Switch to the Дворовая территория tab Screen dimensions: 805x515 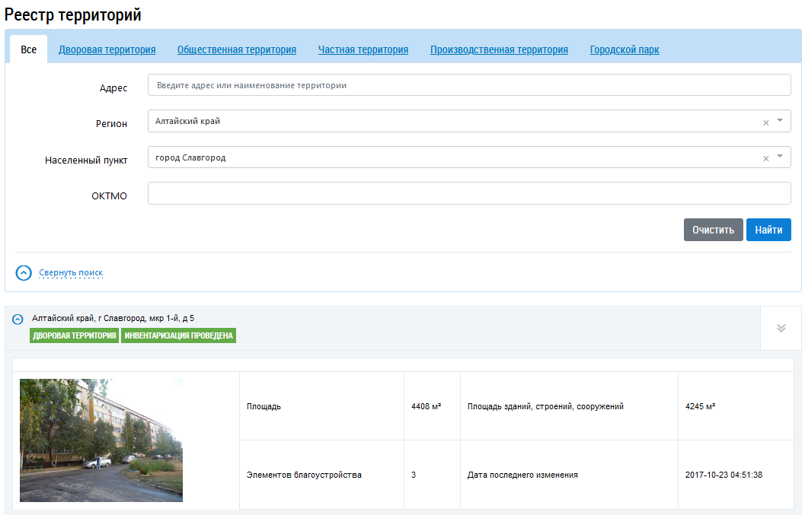tap(107, 49)
